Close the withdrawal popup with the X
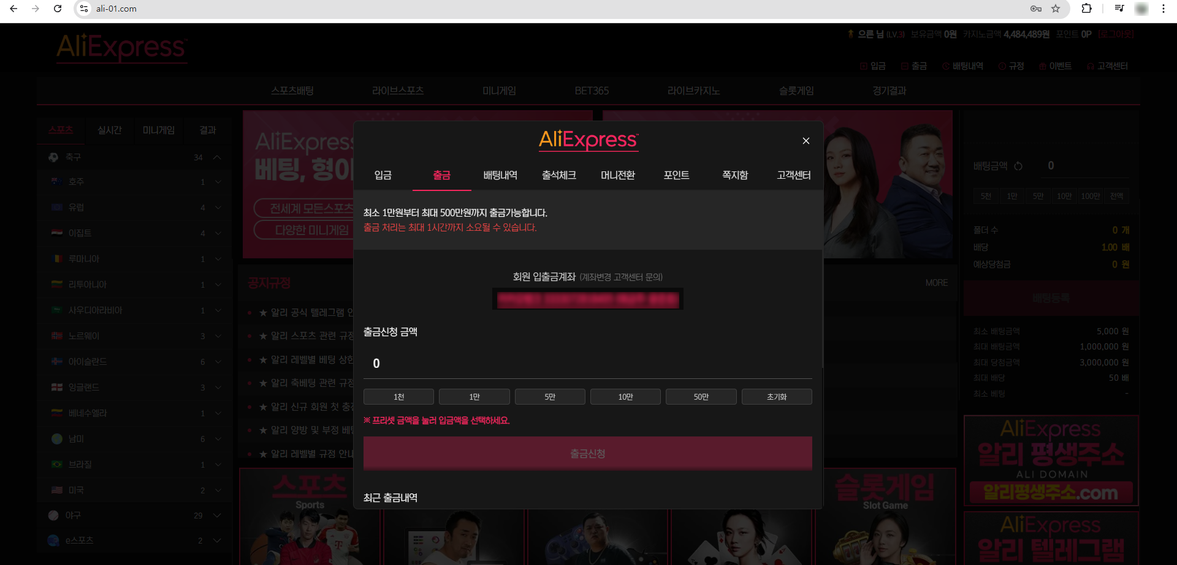 (x=806, y=141)
